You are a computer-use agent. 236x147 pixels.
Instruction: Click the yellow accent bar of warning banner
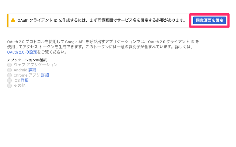[x=8, y=20]
